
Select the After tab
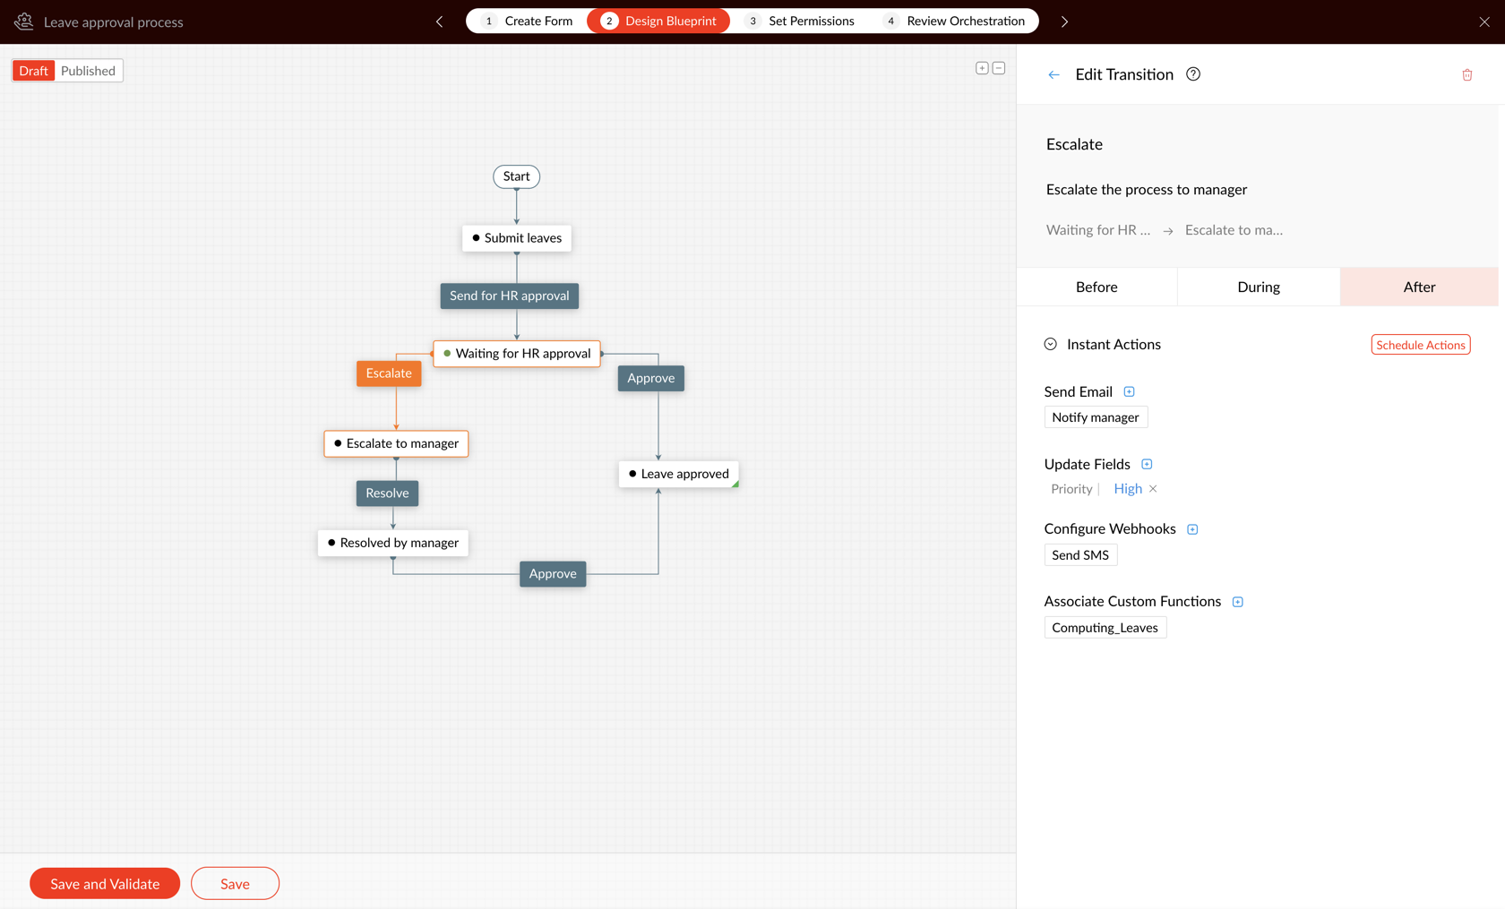pos(1419,287)
